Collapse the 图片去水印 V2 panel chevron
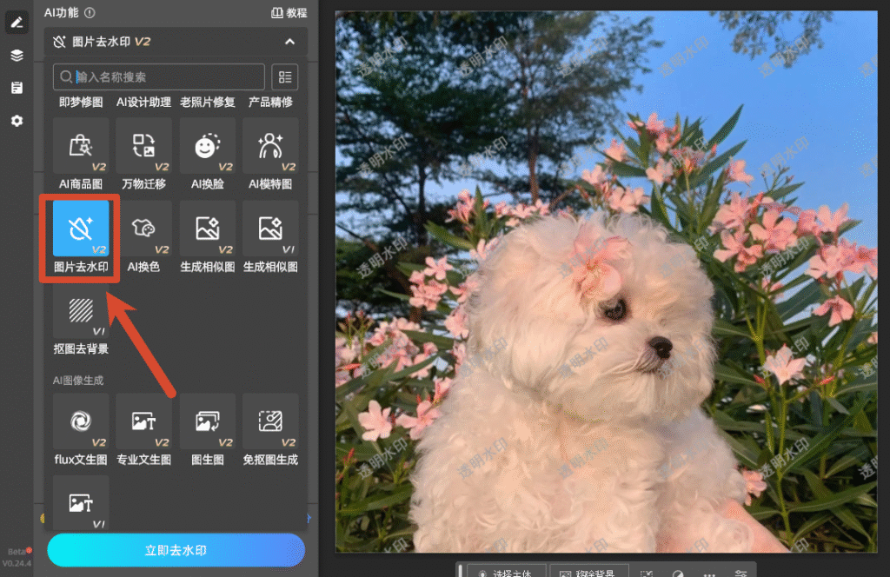The height and width of the screenshot is (577, 890). pos(289,42)
